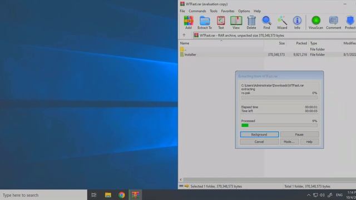Go up one level with the arrow icon
356x200 pixels.
coord(184,36)
